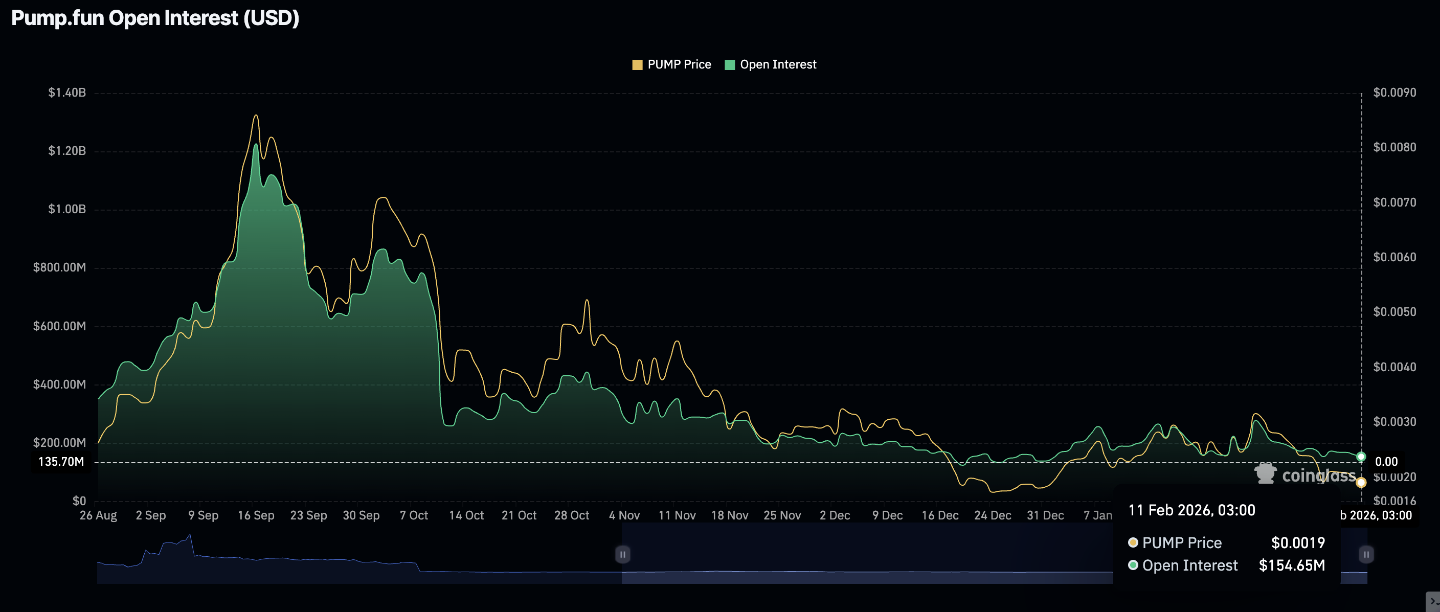Click the yellow PUMP Price legend swatch
Screen dimensions: 1440x612
(637, 65)
